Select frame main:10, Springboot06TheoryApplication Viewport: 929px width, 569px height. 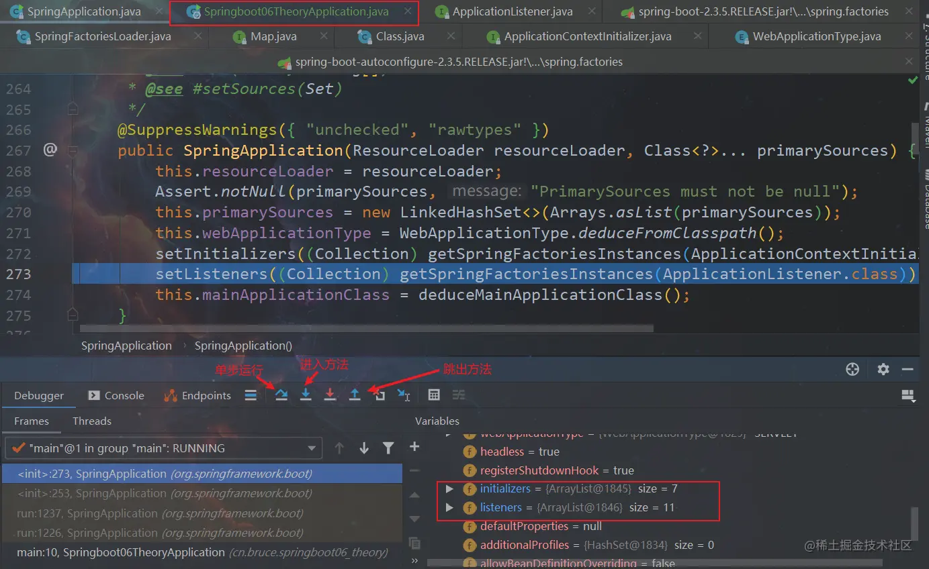click(202, 552)
